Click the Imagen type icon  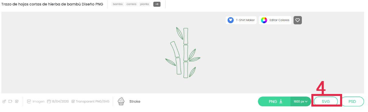point(29,101)
